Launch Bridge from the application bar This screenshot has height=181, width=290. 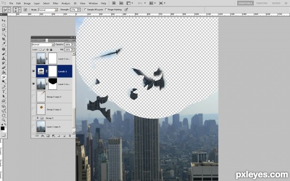pyautogui.click(x=114, y=3)
